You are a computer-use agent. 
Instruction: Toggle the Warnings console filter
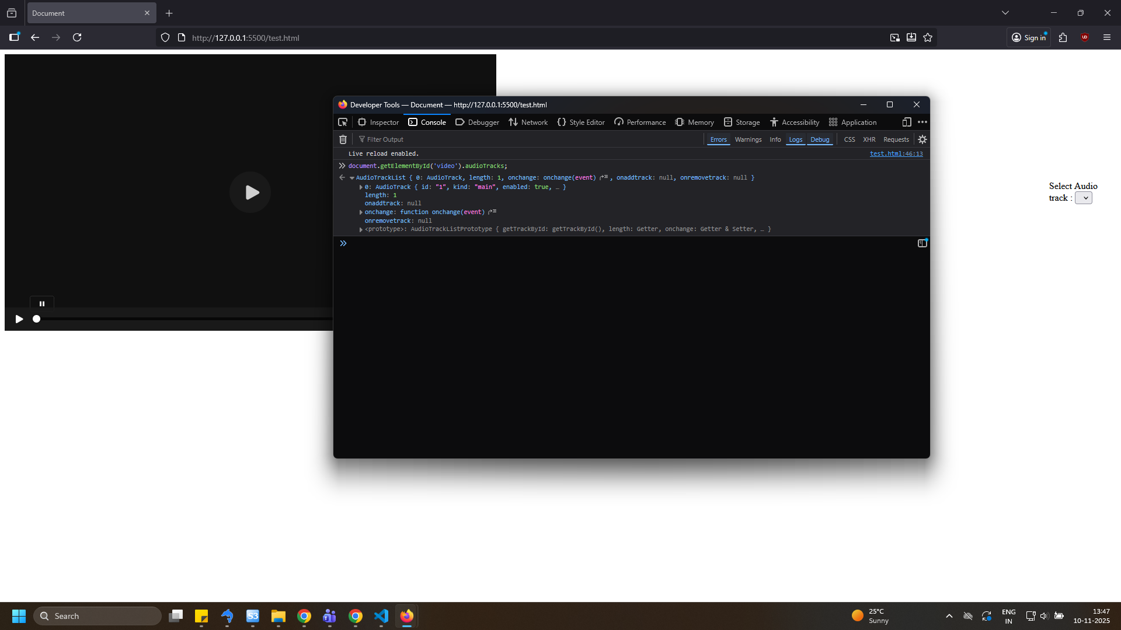click(748, 139)
